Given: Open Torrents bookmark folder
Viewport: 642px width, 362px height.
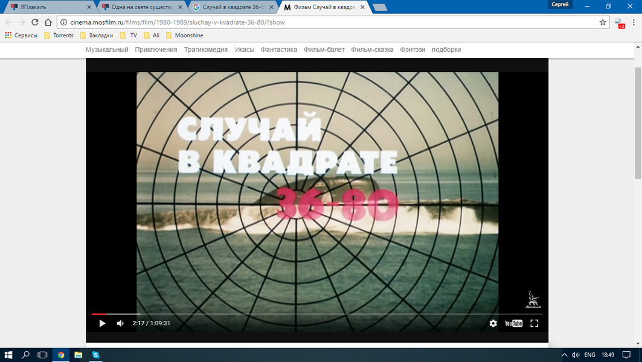Looking at the screenshot, I should [59, 35].
